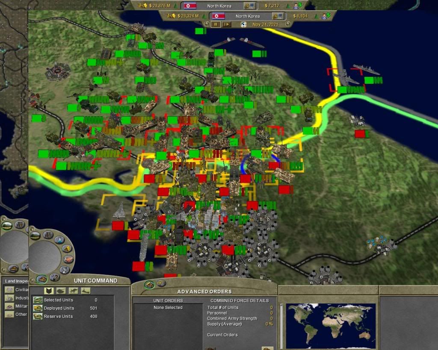The image size is (438, 350).
Task: Select Other in the Land Inspector list
Action: point(17,314)
